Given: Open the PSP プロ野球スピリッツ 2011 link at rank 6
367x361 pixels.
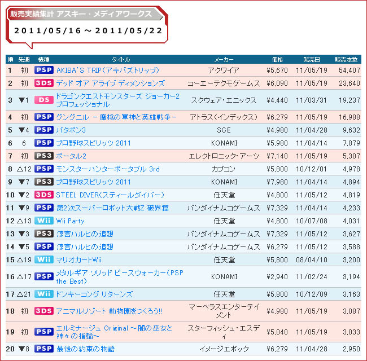Looking at the screenshot, I should 93,143.
